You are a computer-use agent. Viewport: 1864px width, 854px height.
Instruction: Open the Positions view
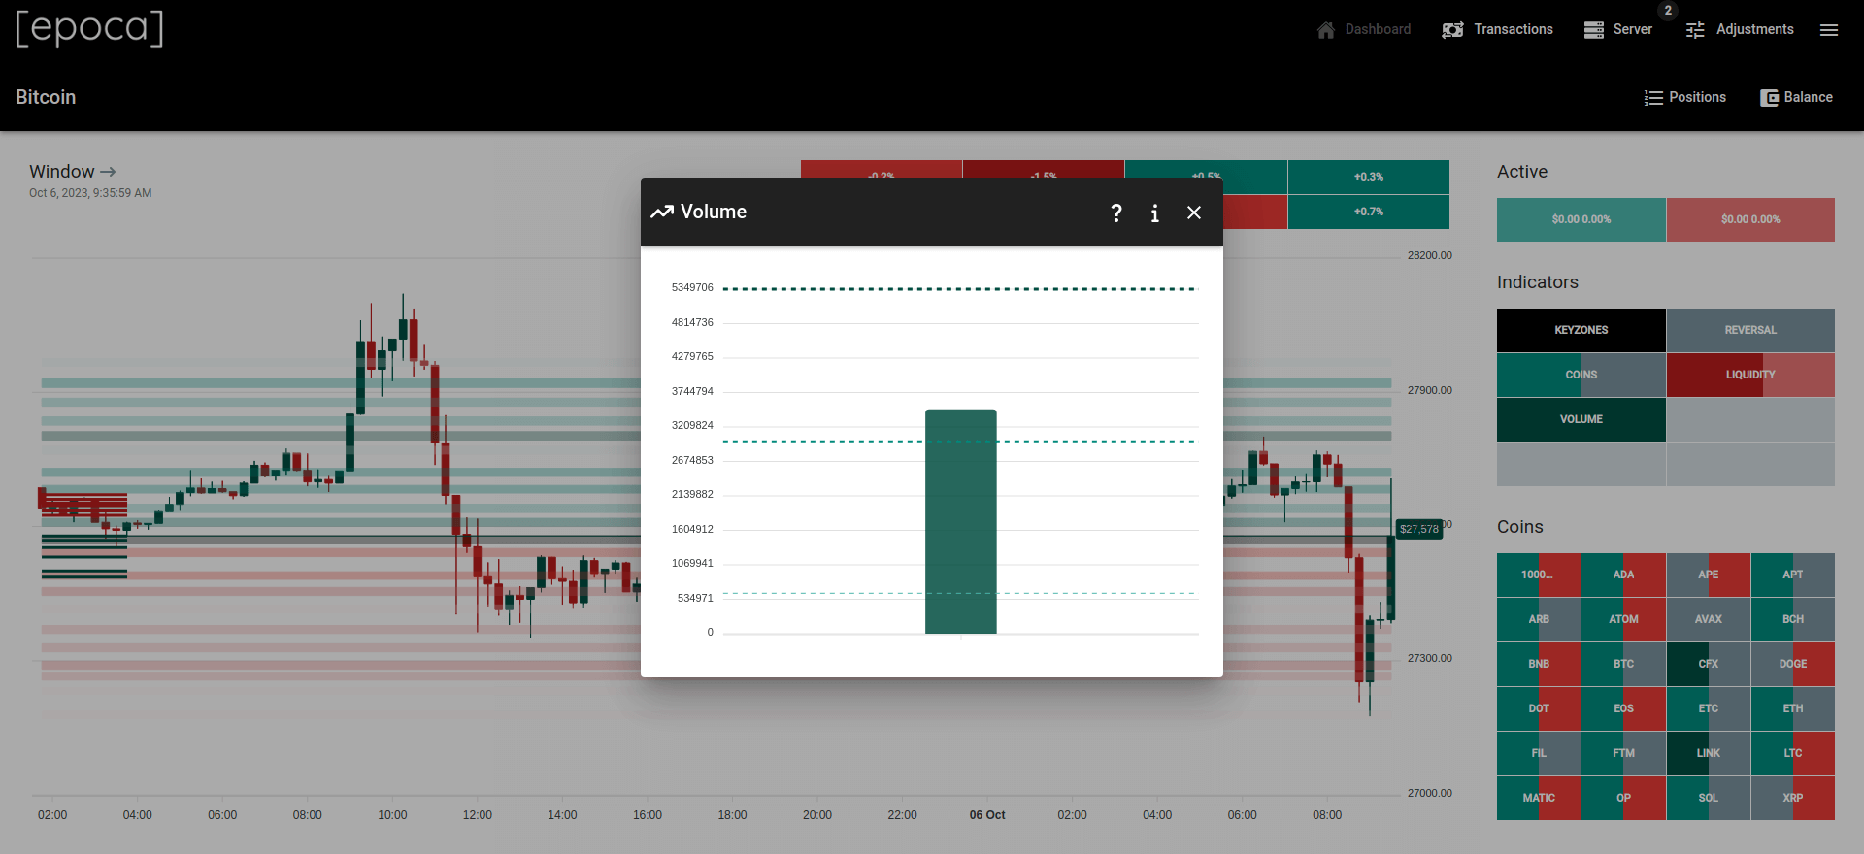[x=1685, y=98]
